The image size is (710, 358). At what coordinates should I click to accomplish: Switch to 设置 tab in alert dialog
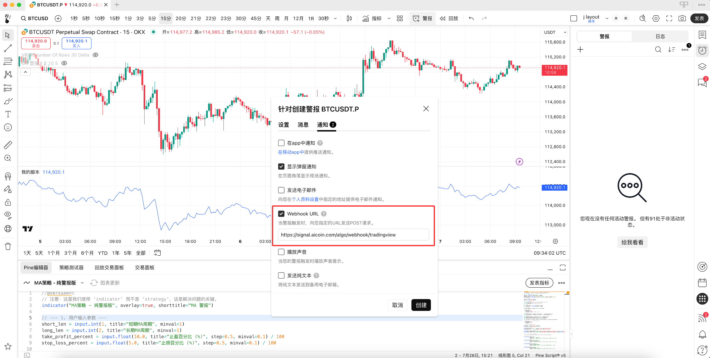coord(283,125)
